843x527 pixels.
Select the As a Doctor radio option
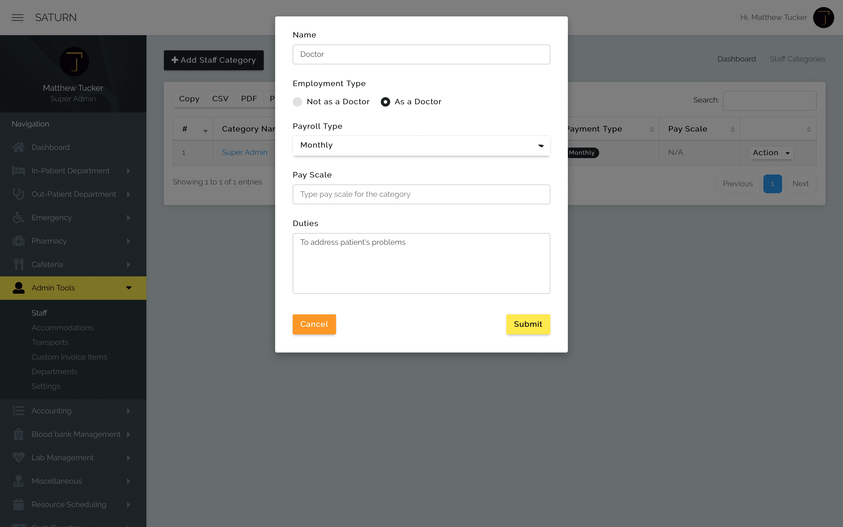pyautogui.click(x=385, y=102)
